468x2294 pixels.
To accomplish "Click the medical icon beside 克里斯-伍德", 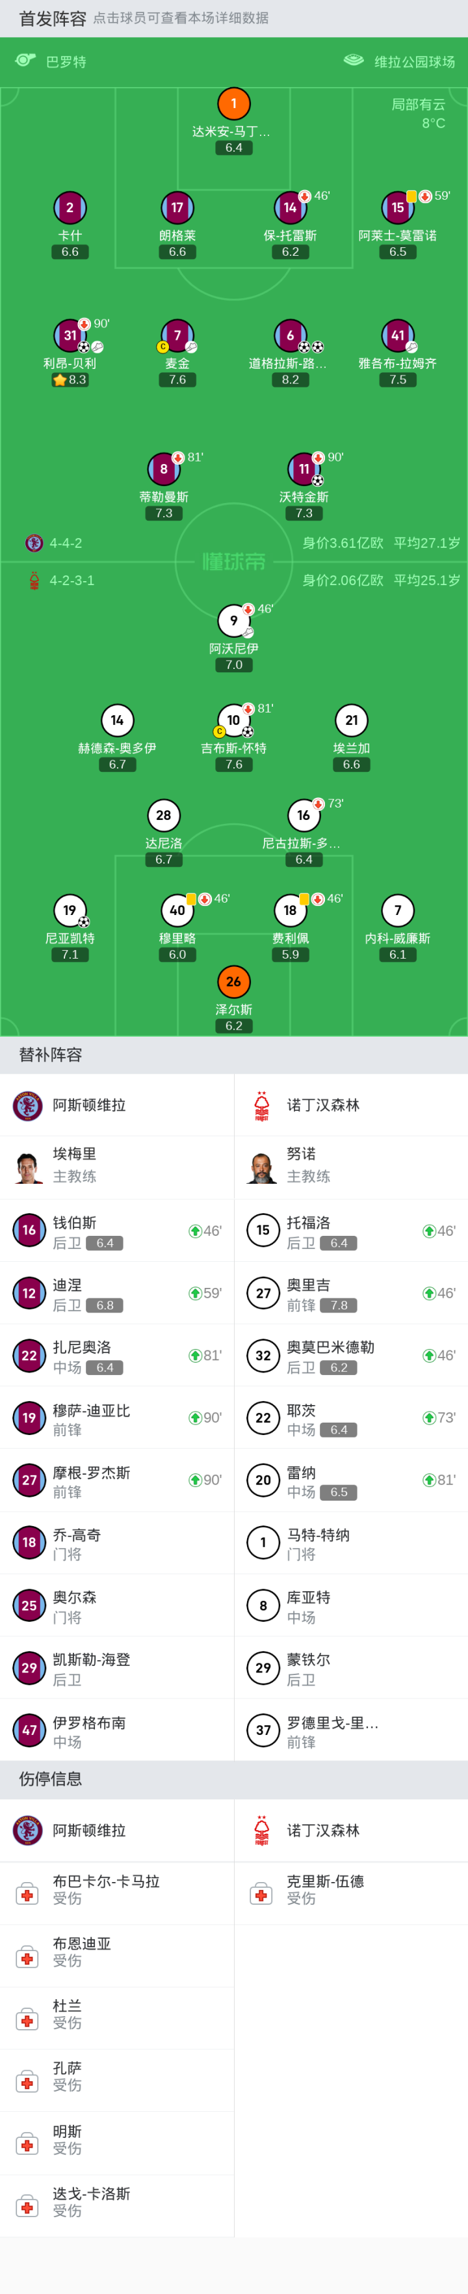I will [261, 1895].
